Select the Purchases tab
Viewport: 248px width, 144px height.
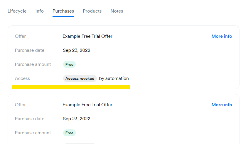tap(63, 11)
